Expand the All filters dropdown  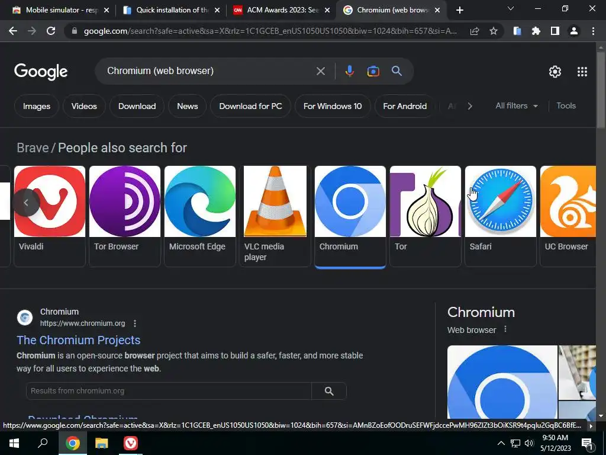click(x=517, y=105)
